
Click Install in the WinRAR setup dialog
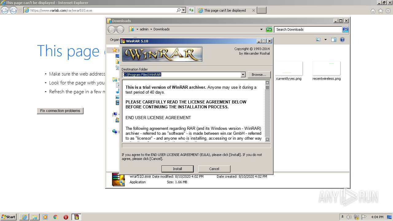point(177,169)
